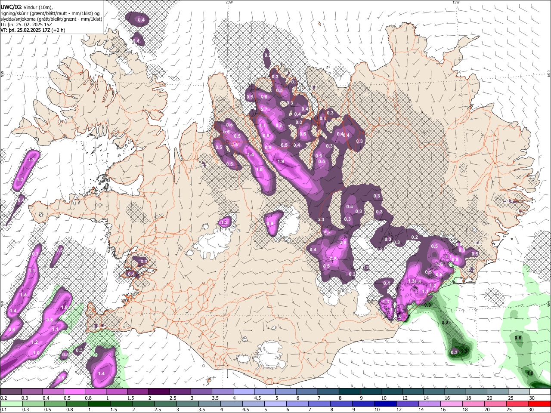Click the white 30 swatch in upper legend row
Screen dimensions: 551x413
[539, 392]
